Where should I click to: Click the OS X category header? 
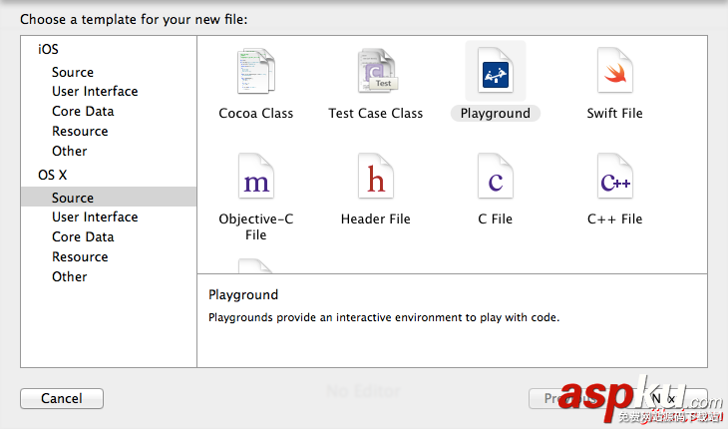(x=53, y=175)
